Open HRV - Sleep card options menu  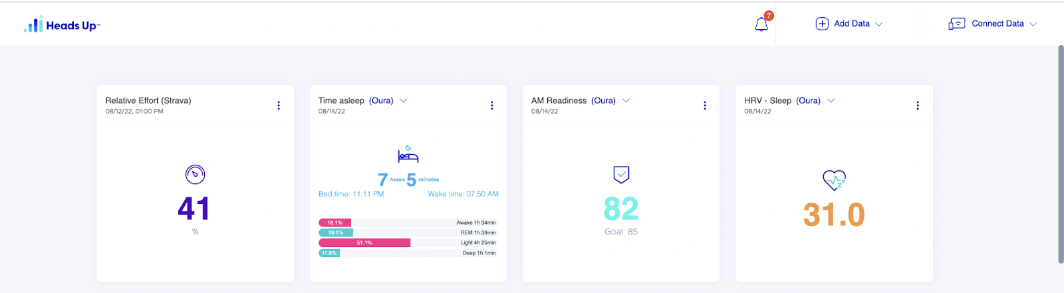[918, 106]
